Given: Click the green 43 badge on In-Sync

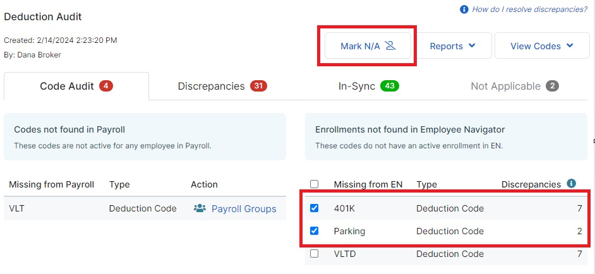Looking at the screenshot, I should pyautogui.click(x=389, y=86).
